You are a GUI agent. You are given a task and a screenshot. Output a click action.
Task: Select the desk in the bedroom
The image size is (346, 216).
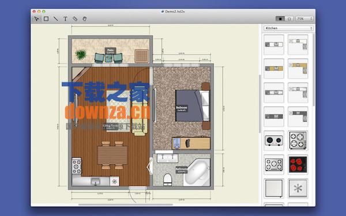click(191, 143)
